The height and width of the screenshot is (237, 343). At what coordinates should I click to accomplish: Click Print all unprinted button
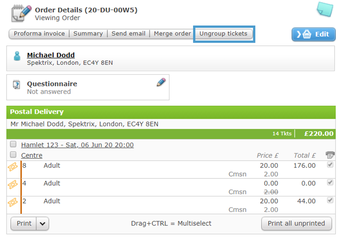coord(297,224)
